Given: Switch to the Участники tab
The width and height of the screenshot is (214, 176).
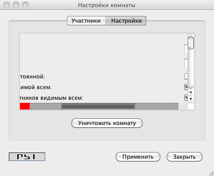Looking at the screenshot, I should [86, 20].
